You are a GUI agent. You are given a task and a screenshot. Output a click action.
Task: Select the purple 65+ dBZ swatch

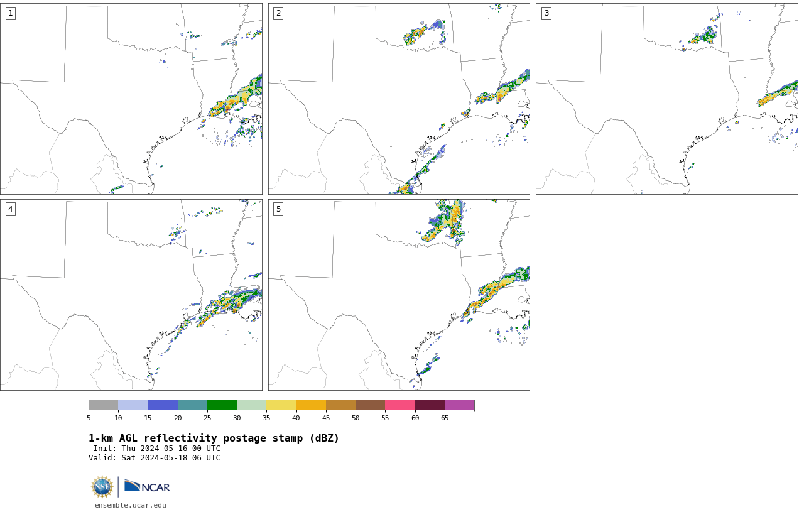pyautogui.click(x=459, y=405)
